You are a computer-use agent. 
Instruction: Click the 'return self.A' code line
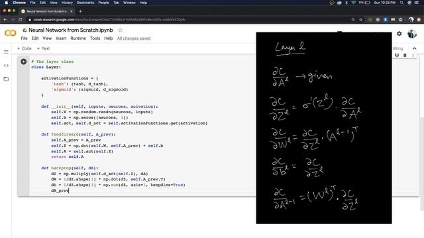68,157
